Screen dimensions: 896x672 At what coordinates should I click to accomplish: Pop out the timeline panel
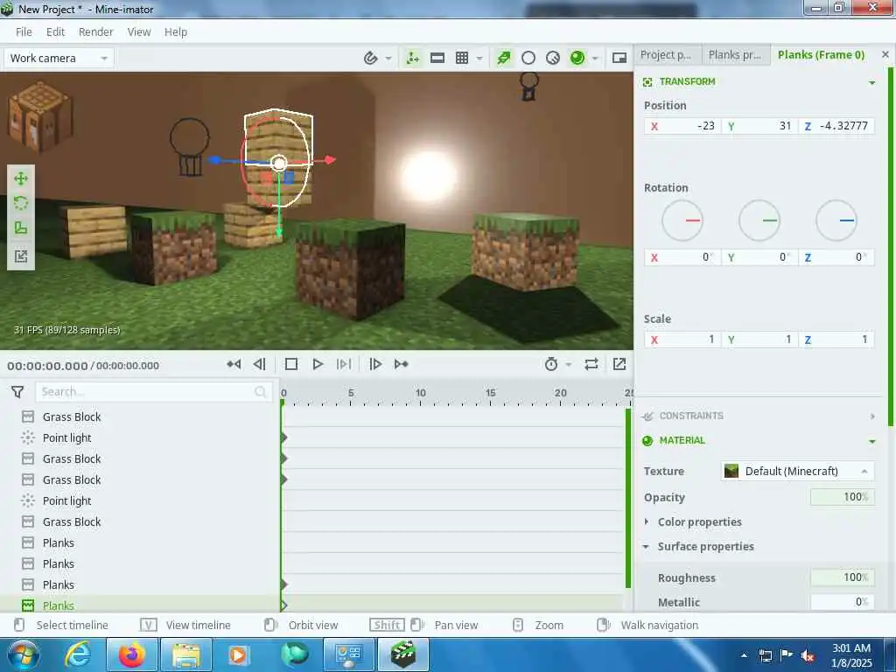(x=619, y=364)
